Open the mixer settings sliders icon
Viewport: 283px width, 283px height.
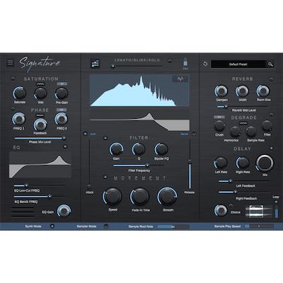(96, 64)
